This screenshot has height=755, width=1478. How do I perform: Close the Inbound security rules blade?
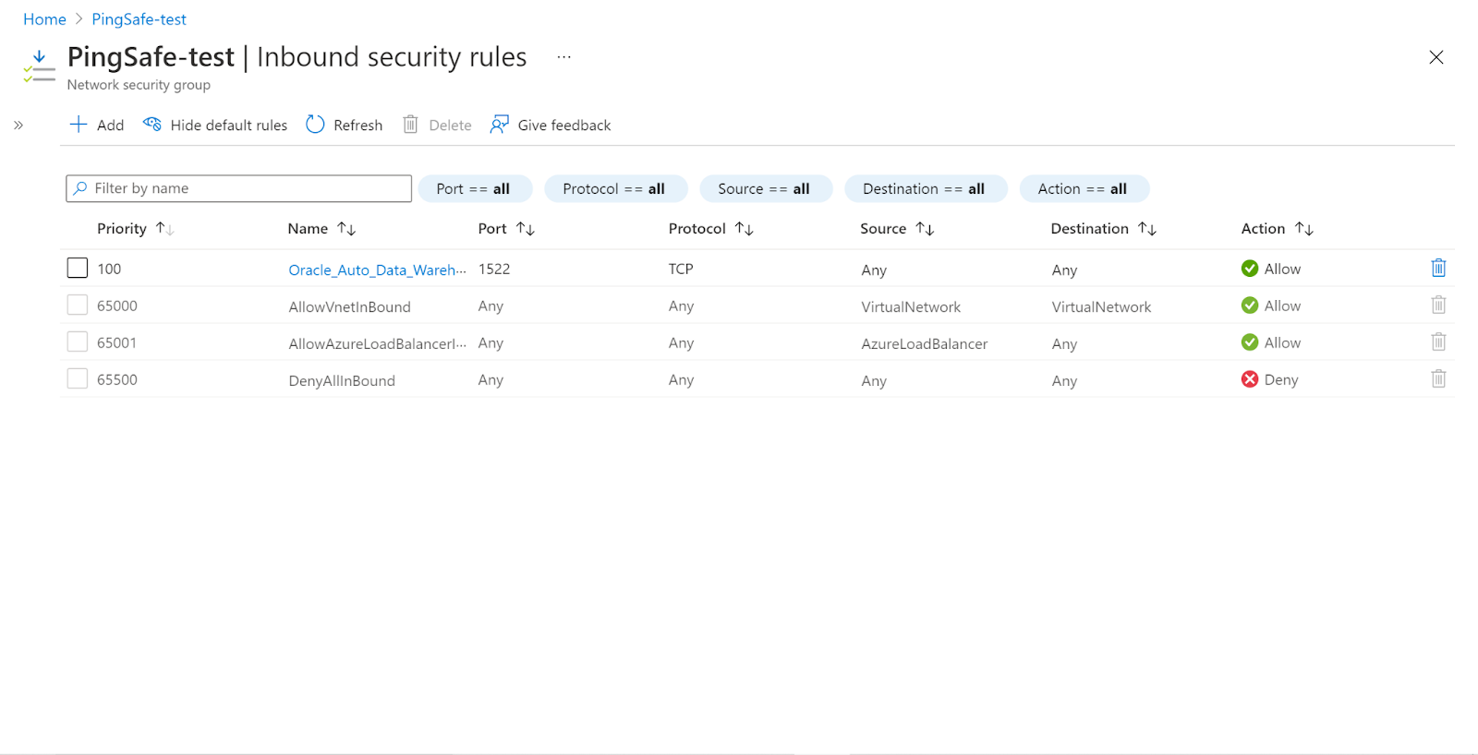pyautogui.click(x=1436, y=57)
